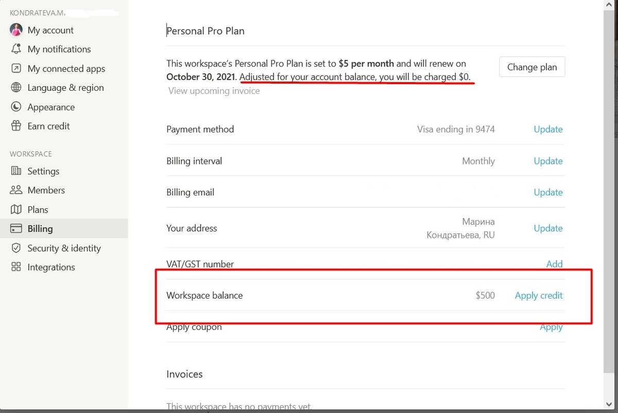The image size is (618, 413).
Task: Click the people icon for Members
Action: pos(16,190)
